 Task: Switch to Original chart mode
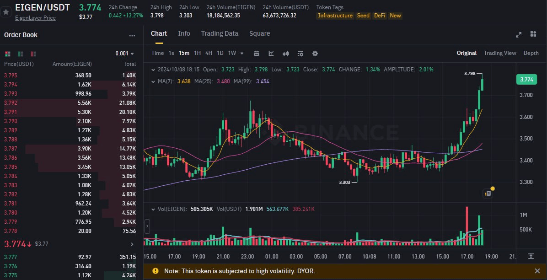[467, 53]
